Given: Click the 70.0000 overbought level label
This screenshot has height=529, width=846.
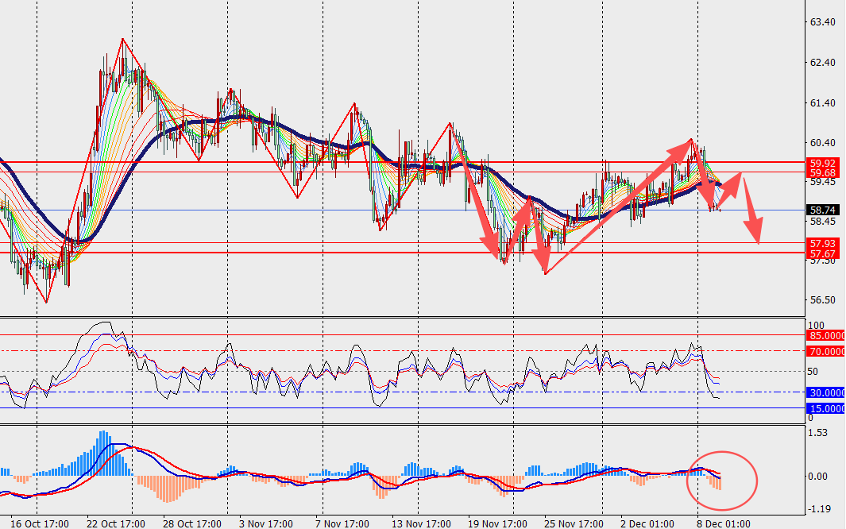Looking at the screenshot, I should [826, 350].
